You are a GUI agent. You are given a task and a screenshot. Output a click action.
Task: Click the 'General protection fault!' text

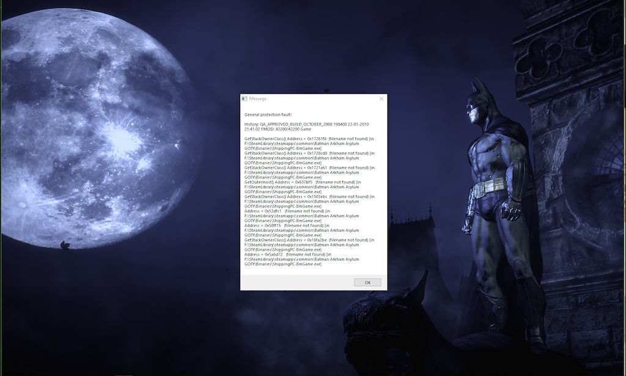[x=268, y=114]
